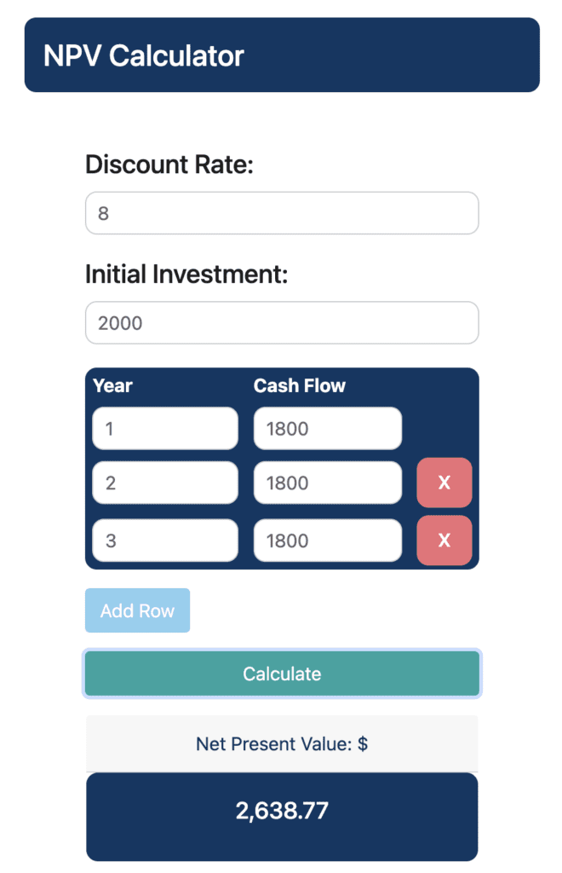Run the Calculate button
The image size is (562, 873).
click(x=282, y=674)
